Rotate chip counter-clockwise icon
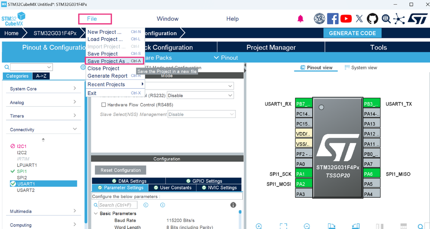The height and width of the screenshot is (229, 430). [x=356, y=226]
